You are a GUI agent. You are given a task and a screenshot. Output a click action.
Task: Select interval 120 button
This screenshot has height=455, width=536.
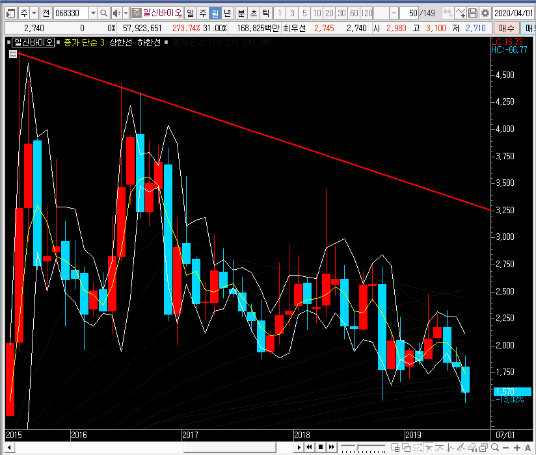click(x=366, y=13)
